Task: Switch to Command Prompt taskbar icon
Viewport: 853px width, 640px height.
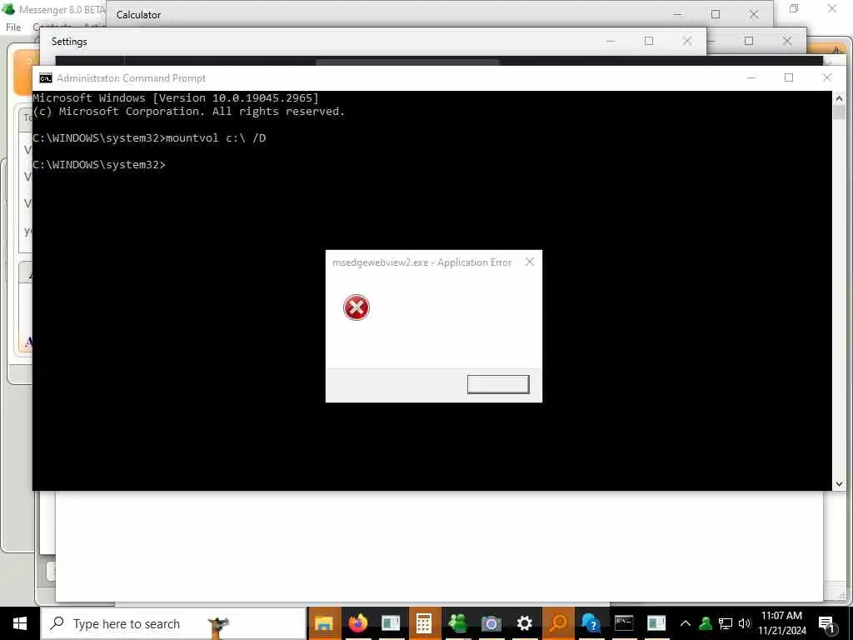Action: (x=624, y=623)
